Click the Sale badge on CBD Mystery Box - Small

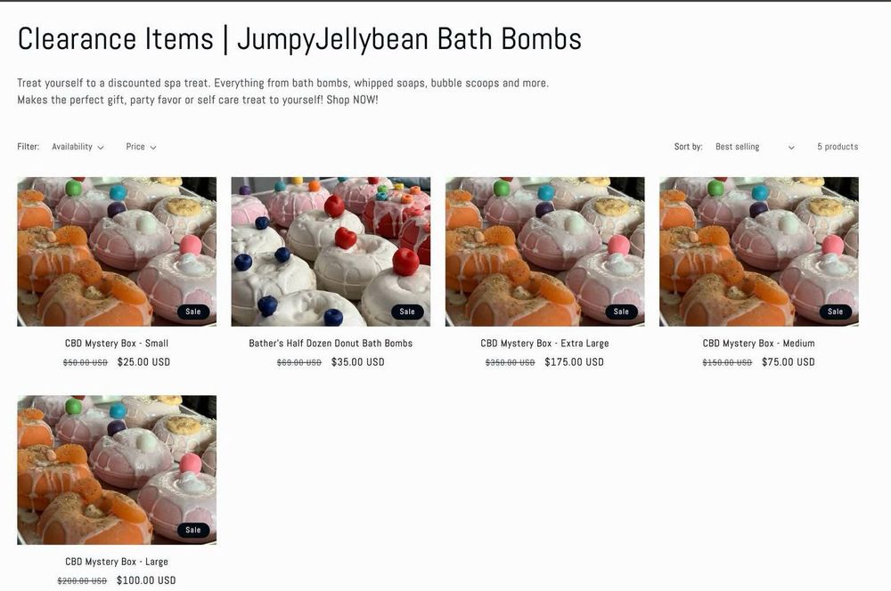(x=193, y=312)
